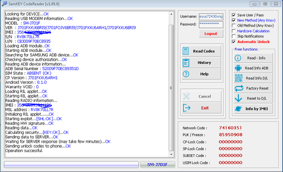Disable Automatic Unlock checkbox
283x172 pixels.
tap(234, 42)
